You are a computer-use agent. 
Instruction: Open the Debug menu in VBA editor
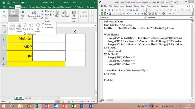click(x=136, y=6)
